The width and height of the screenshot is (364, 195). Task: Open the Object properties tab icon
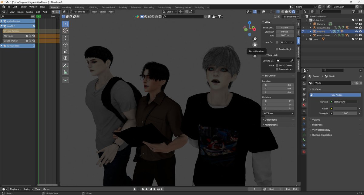tap(304, 119)
